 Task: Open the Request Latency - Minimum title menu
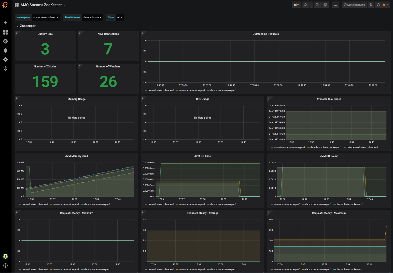[x=76, y=213]
